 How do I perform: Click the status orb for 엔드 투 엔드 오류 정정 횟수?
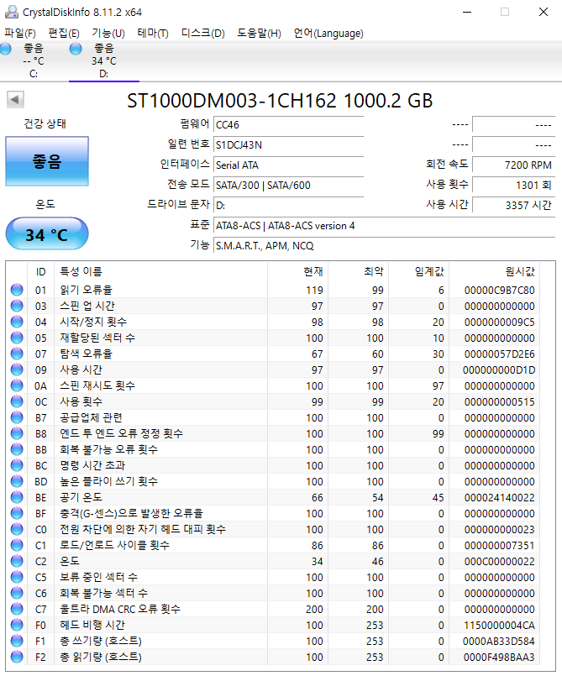tap(17, 433)
